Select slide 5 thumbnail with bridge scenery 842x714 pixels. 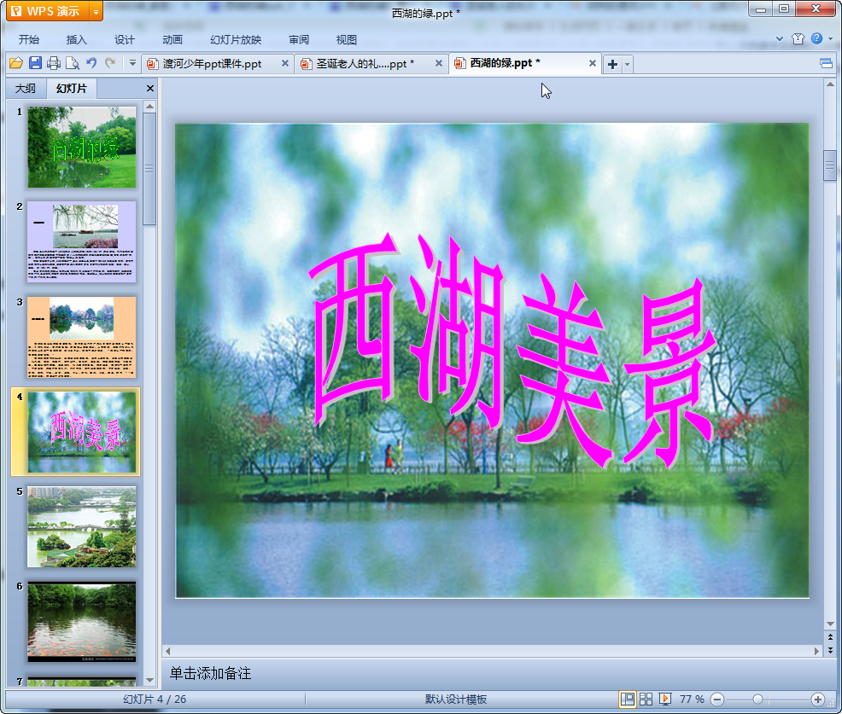[82, 527]
